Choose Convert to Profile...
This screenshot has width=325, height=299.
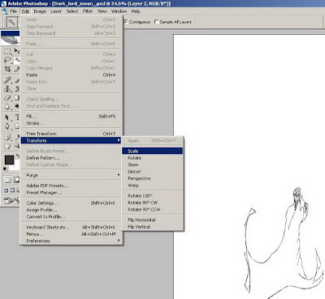click(71, 216)
